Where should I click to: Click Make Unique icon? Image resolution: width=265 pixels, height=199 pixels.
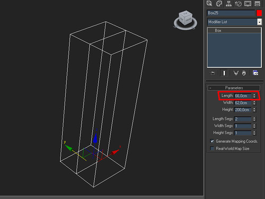[x=236, y=73]
